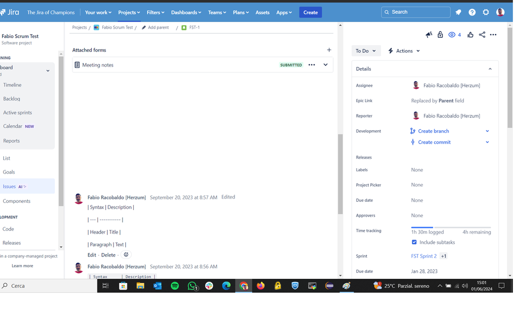Open Active sprints in the sidebar

coord(17,113)
